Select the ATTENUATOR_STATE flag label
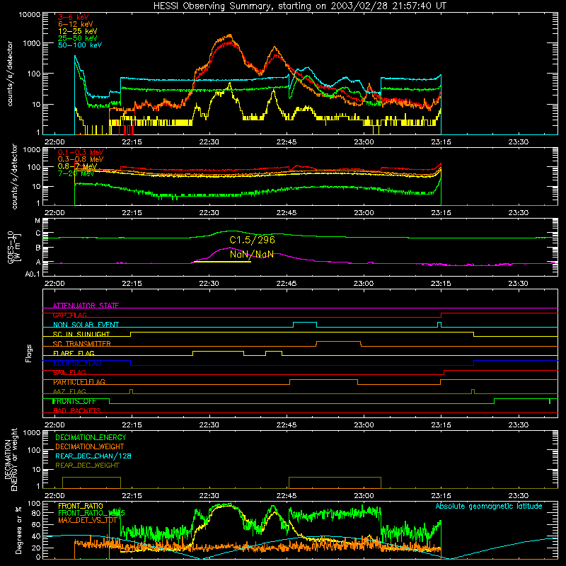This screenshot has height=566, width=566. pos(86,306)
